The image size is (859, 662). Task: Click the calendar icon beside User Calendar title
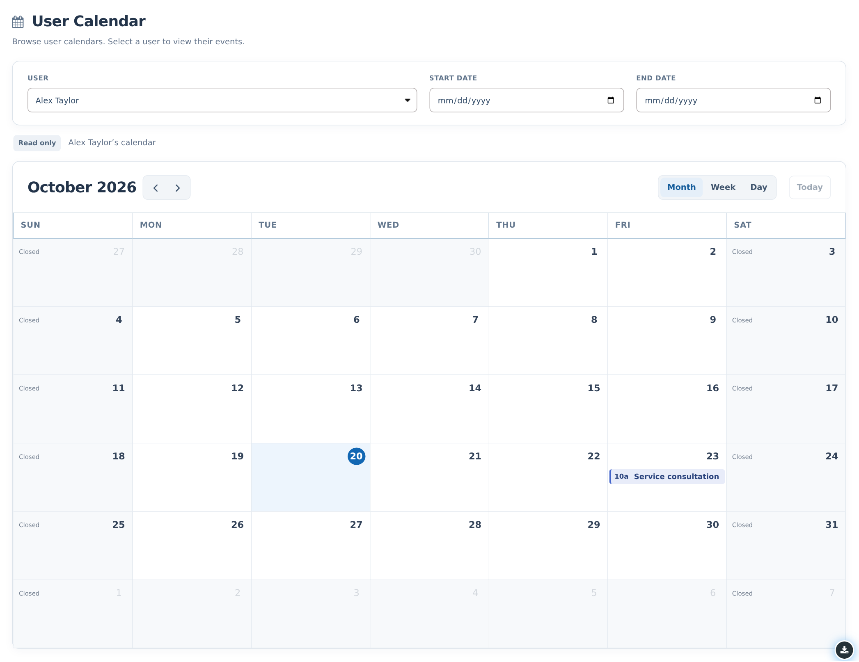point(18,22)
